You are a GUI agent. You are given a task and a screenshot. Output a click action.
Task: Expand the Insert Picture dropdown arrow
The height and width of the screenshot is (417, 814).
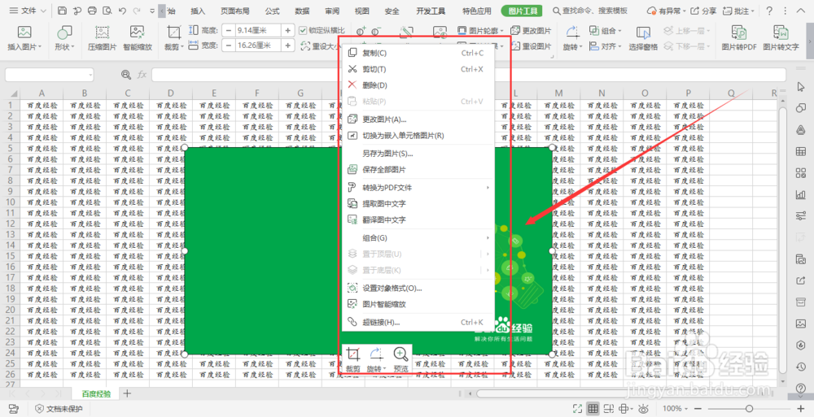pyautogui.click(x=39, y=46)
